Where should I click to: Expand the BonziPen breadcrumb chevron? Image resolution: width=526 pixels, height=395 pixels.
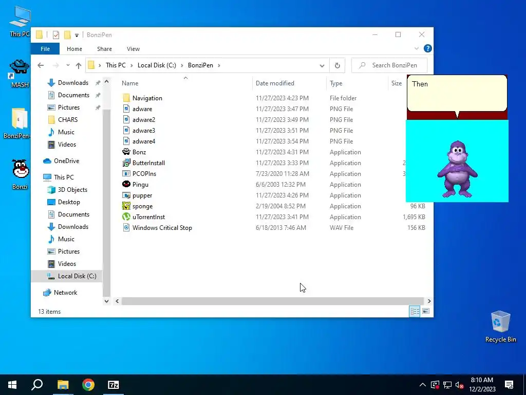coord(219,65)
